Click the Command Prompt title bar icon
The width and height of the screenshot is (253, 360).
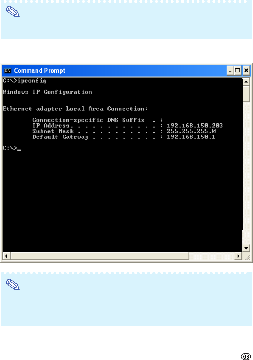coord(8,70)
